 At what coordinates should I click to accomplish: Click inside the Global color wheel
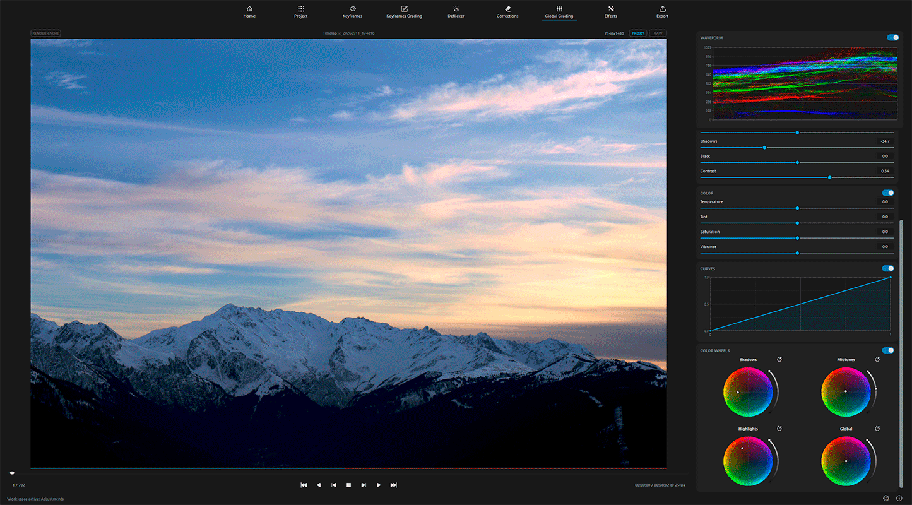tap(846, 461)
